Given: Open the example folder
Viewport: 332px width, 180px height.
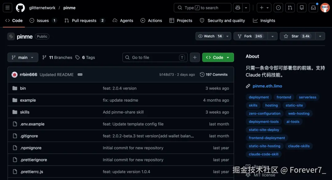Looking at the screenshot, I should (28, 100).
